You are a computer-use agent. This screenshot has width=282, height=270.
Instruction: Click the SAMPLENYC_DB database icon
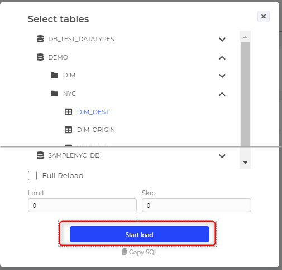coord(40,155)
